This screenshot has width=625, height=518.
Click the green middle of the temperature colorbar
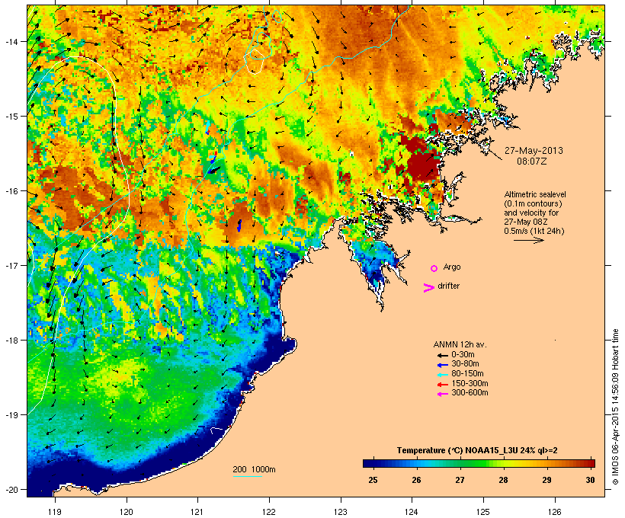474,463
